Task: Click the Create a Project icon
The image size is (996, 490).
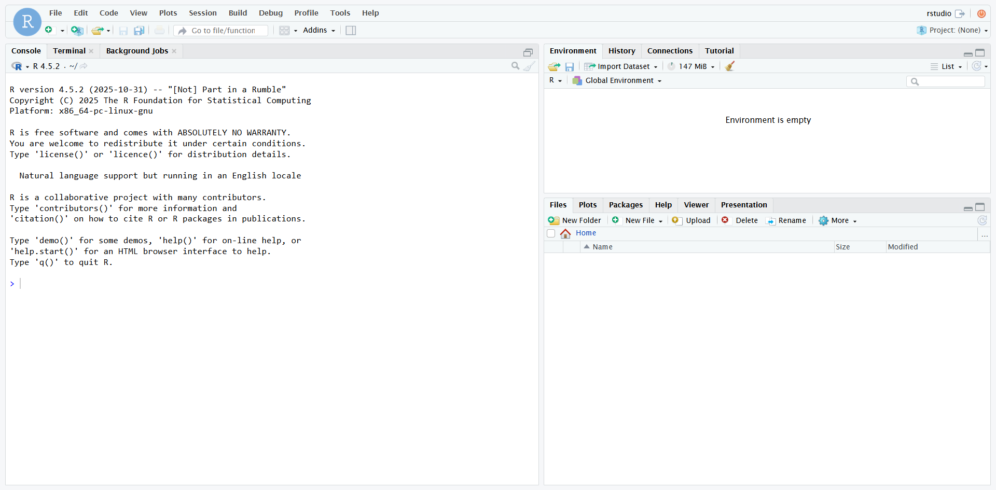Action: (77, 31)
